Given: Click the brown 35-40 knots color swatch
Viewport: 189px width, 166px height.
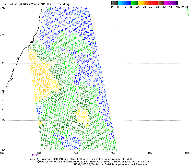Looking at the screenshot, I should [161, 3].
